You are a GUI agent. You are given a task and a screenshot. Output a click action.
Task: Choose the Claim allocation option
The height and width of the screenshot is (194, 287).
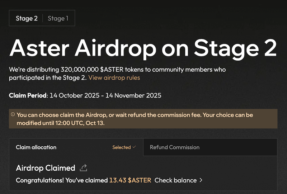tap(36, 147)
